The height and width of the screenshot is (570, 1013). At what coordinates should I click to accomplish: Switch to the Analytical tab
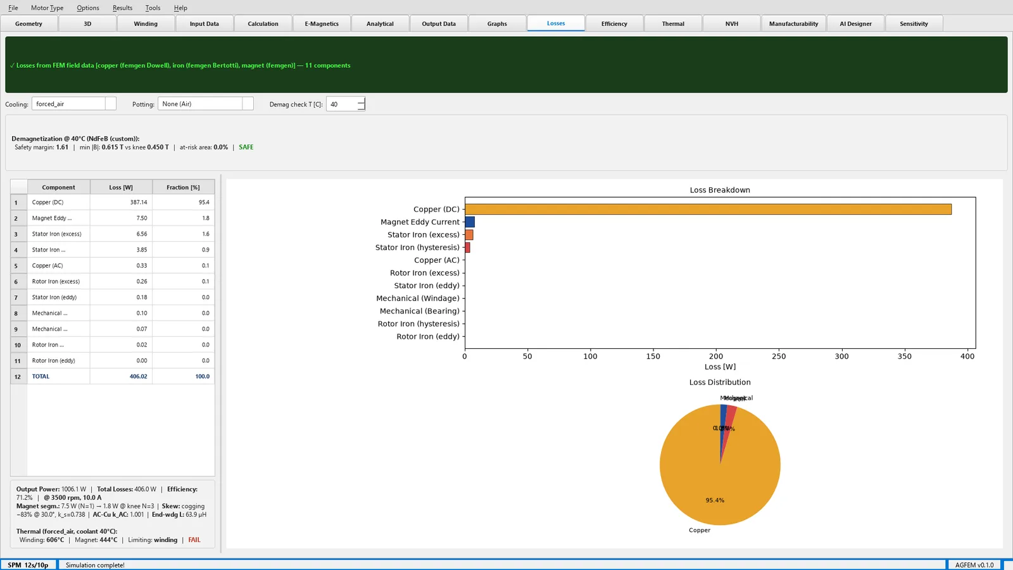click(380, 23)
